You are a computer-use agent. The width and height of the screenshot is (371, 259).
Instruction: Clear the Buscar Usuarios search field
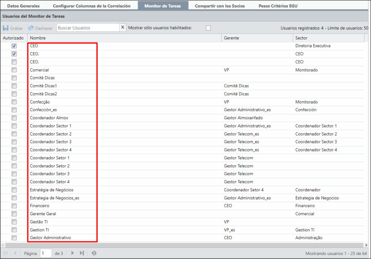pos(122,28)
